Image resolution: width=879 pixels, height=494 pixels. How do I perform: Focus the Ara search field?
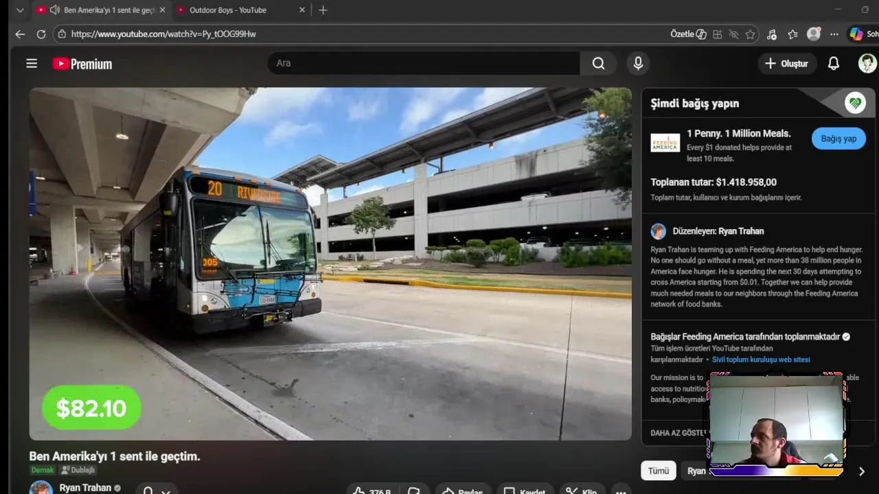point(423,63)
